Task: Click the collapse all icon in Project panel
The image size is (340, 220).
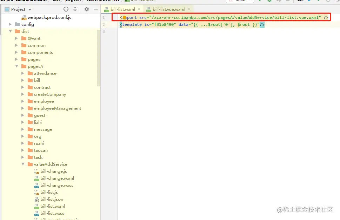Action: (75, 9)
